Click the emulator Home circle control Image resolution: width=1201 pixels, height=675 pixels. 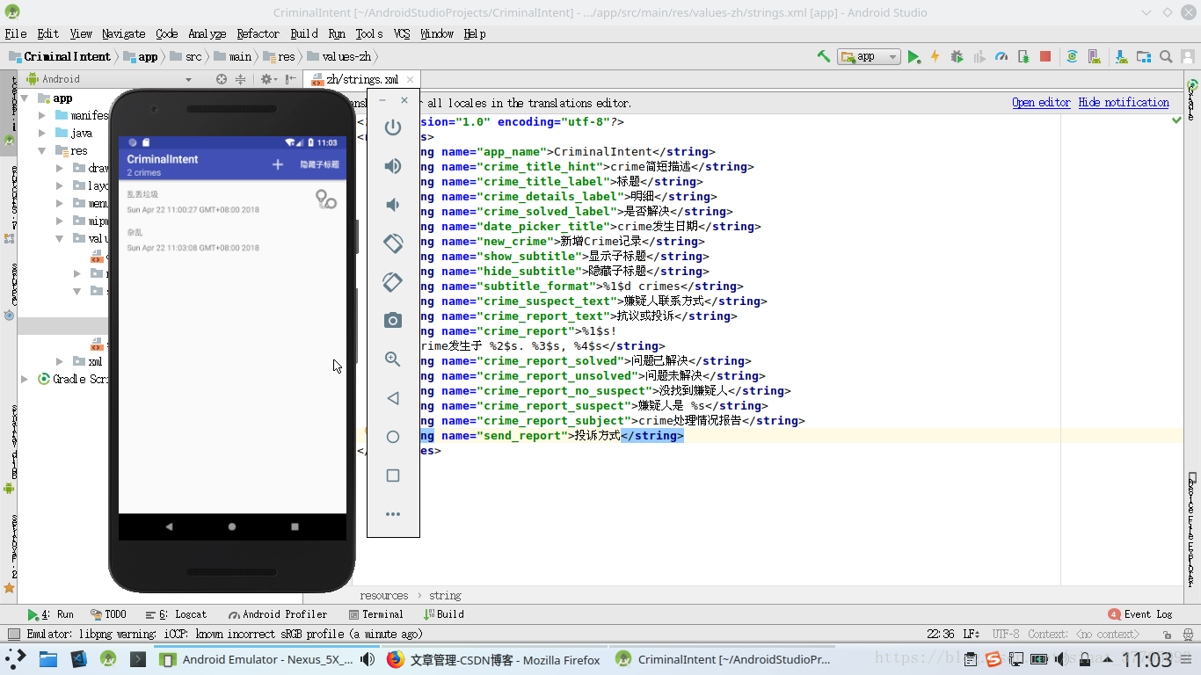[393, 437]
